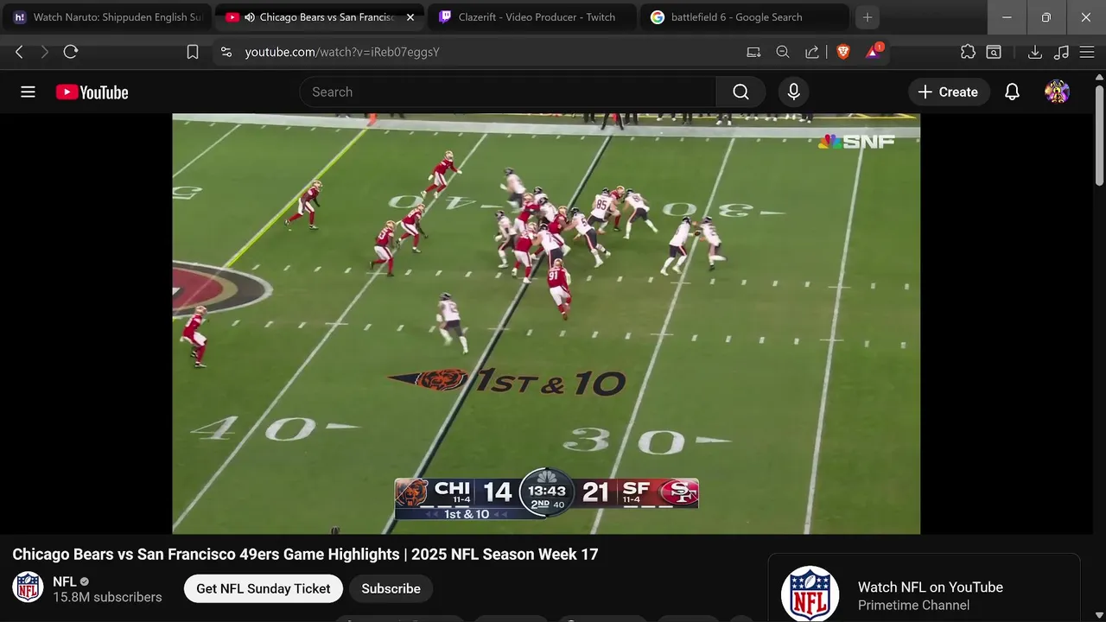Image resolution: width=1106 pixels, height=622 pixels.
Task: Click the youtube.com address bar URL
Action: [x=342, y=52]
